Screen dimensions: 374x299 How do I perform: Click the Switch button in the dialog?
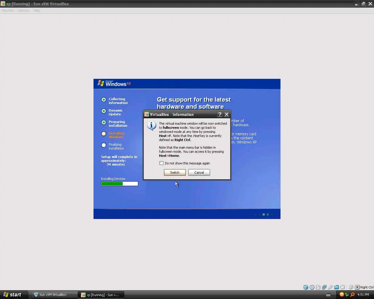click(x=175, y=173)
